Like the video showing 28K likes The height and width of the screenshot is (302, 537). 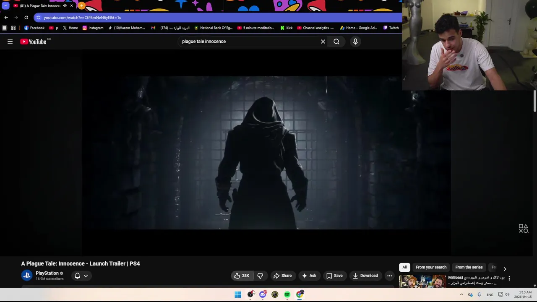pyautogui.click(x=242, y=276)
